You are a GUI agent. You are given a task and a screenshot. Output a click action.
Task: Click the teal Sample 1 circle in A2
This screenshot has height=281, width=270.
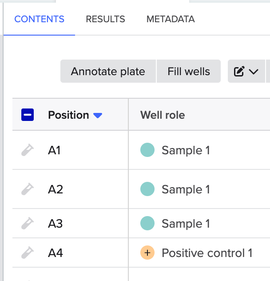[147, 189]
